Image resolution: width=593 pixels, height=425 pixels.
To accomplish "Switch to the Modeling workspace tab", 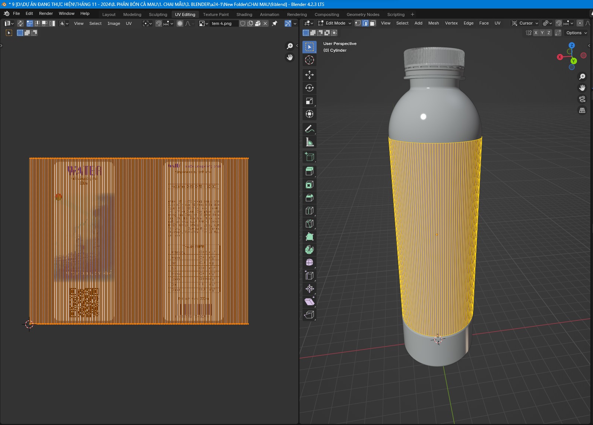I will [x=132, y=15].
